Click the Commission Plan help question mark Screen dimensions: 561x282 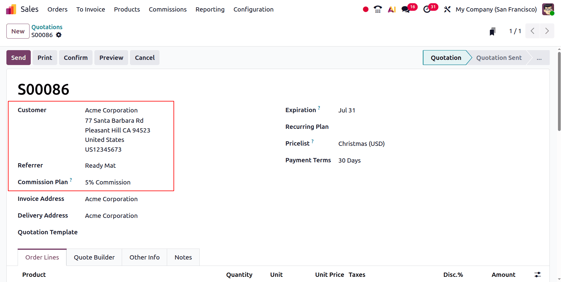point(71,180)
